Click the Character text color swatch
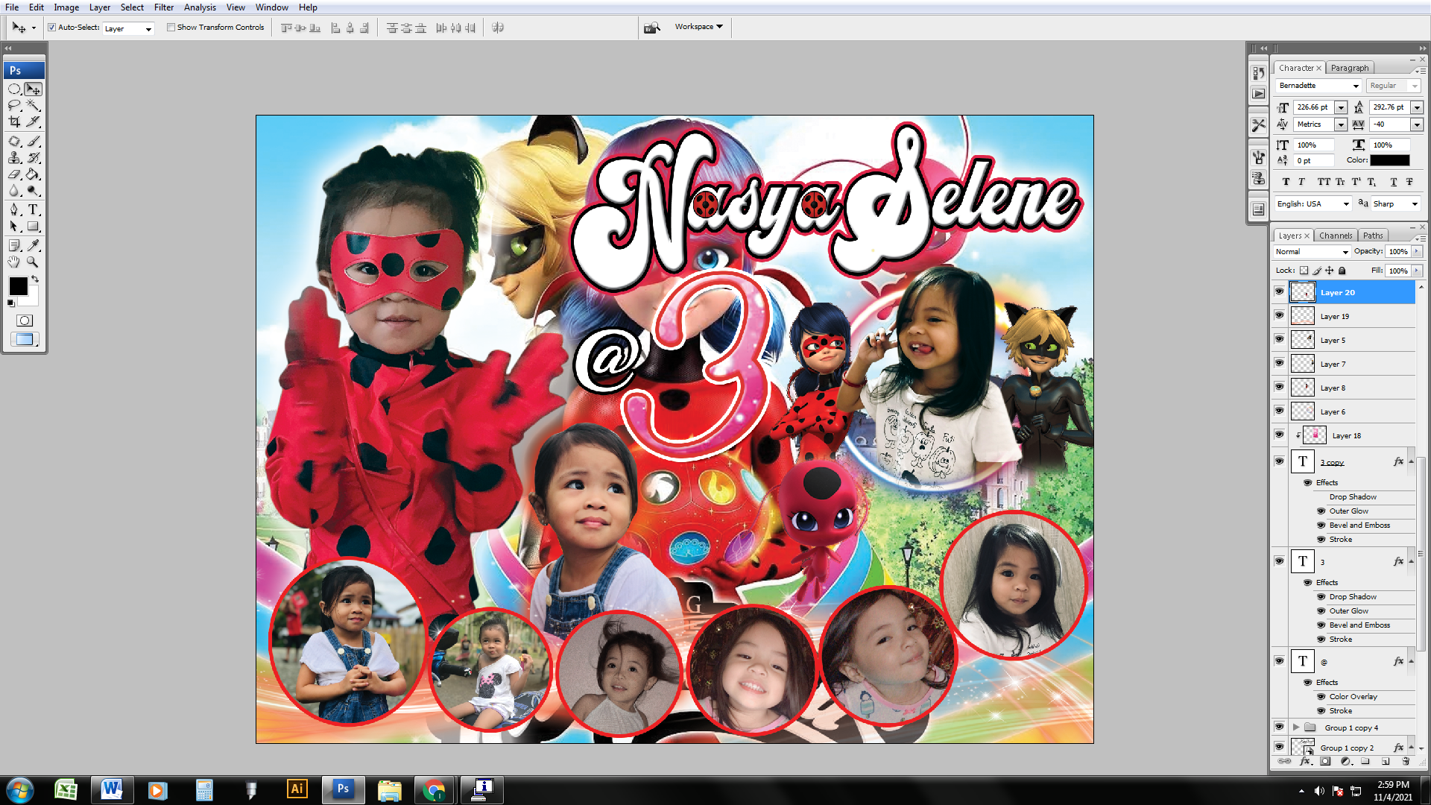Screen dimensions: 1431x805 tap(1390, 160)
